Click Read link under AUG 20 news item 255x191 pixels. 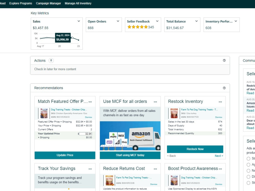click(250, 111)
